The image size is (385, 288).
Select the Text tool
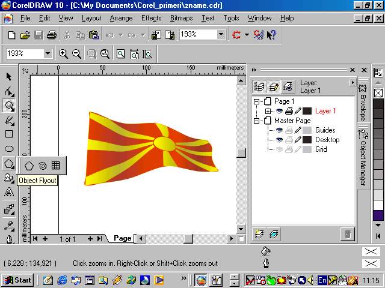pyautogui.click(x=9, y=192)
